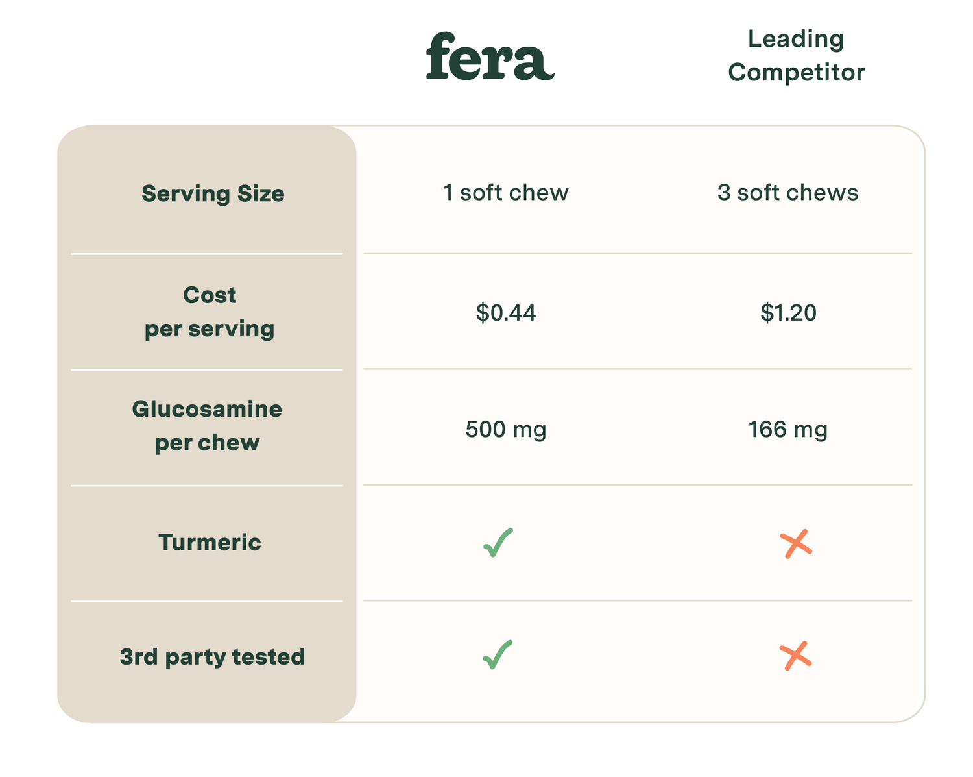The width and height of the screenshot is (973, 777).
Task: Click the '1 soft chew' value
Action: tap(505, 193)
